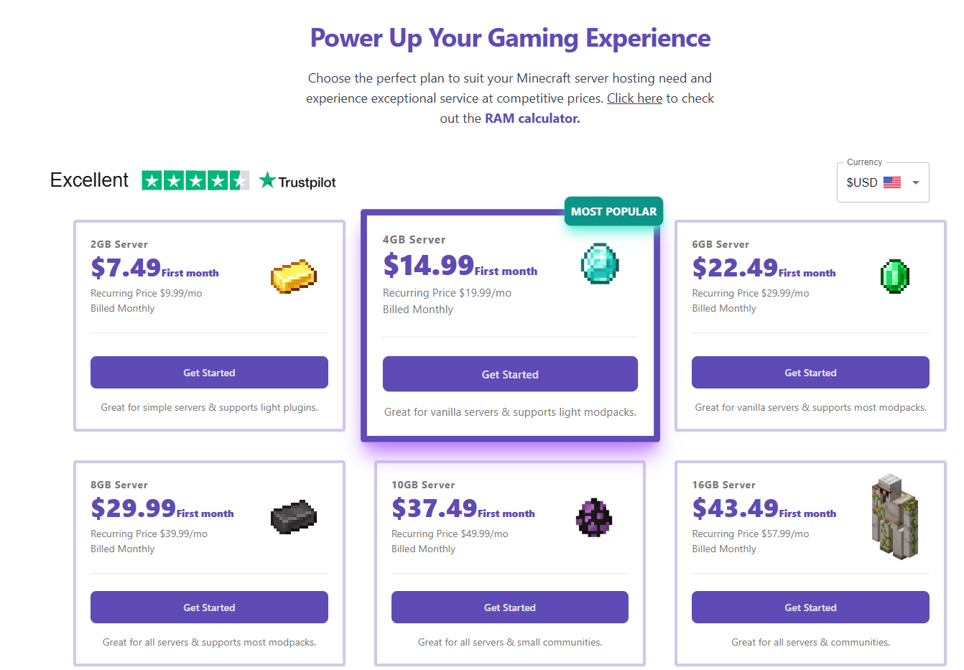
Task: Click the dragon egg icon on 10GB plan
Action: [x=594, y=518]
